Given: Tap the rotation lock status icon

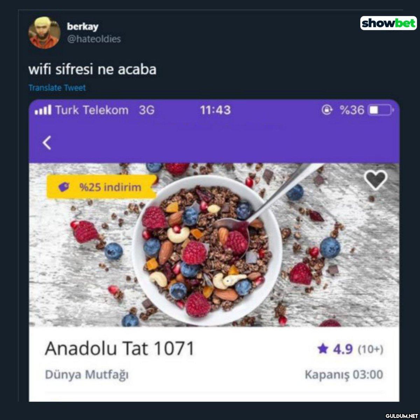Looking at the screenshot, I should tap(327, 110).
